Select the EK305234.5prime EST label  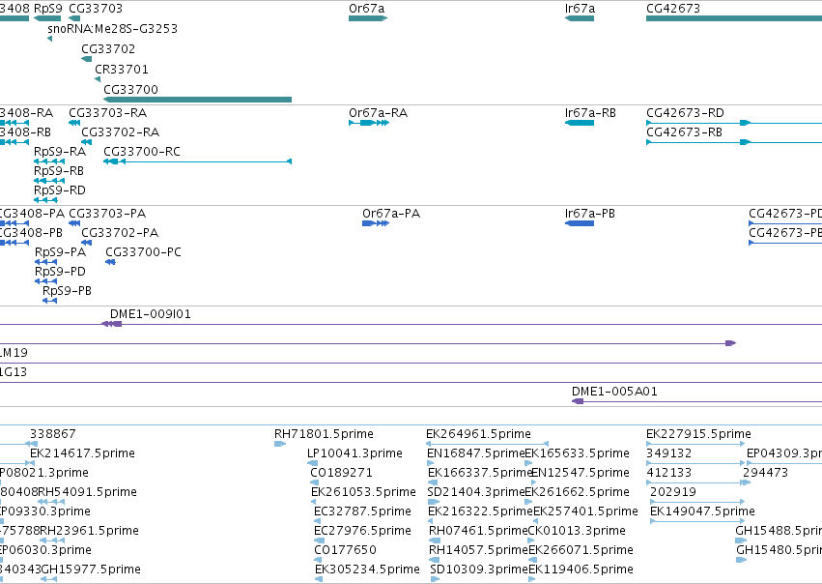point(367,569)
